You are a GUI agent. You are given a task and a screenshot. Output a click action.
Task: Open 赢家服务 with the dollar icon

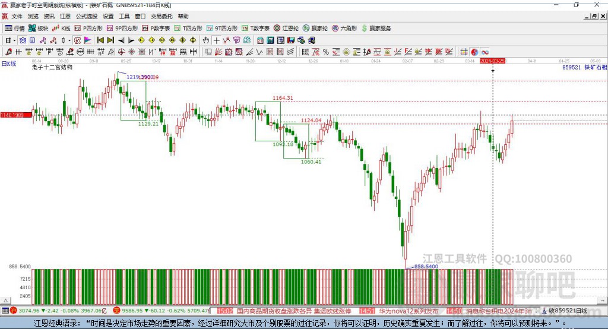pos(376,29)
